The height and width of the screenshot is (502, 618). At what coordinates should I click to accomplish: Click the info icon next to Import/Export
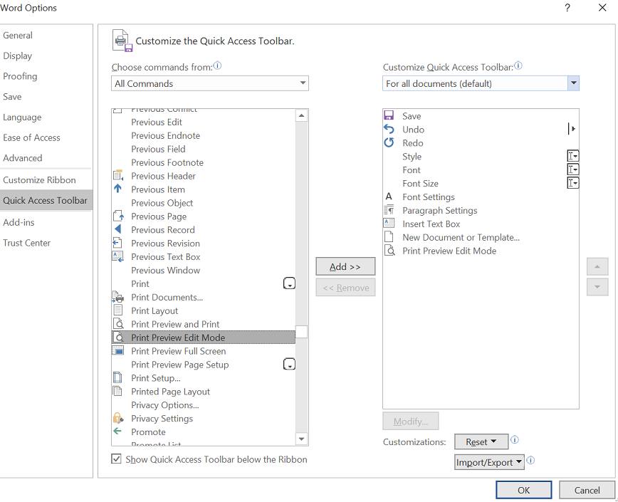(530, 460)
